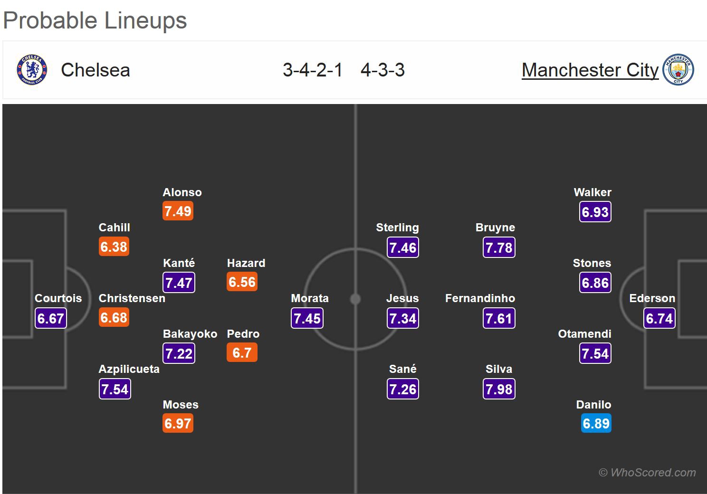Click Manchester City's 4-3-3 formation text
The height and width of the screenshot is (494, 707).
382,70
